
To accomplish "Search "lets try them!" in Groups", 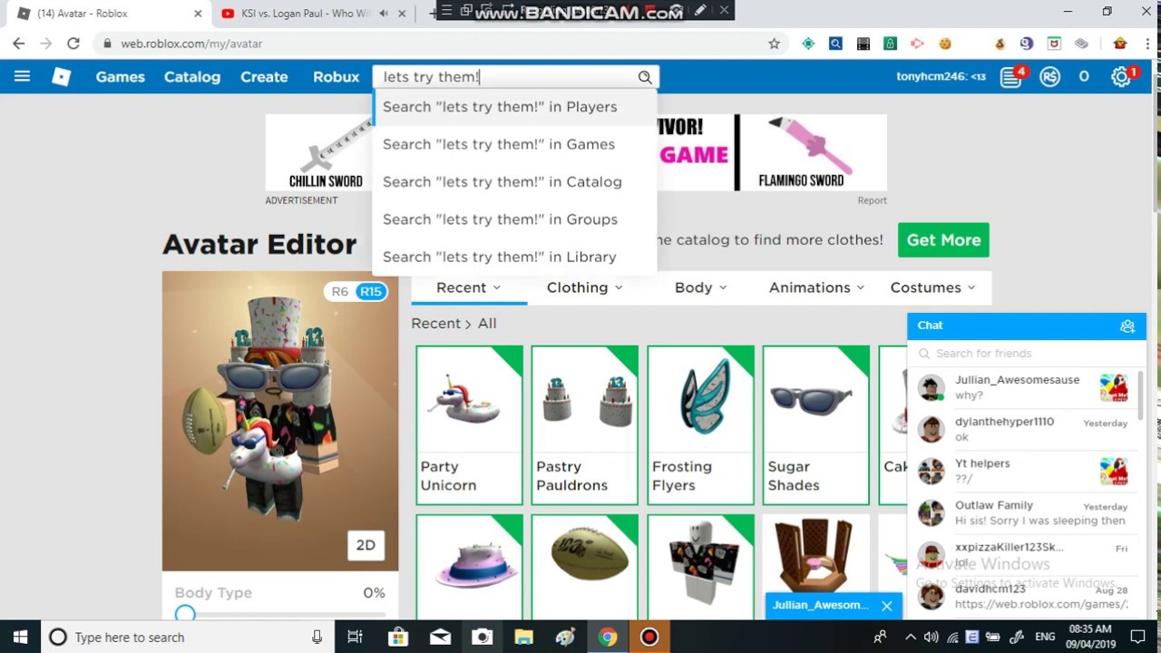I will pos(514,219).
